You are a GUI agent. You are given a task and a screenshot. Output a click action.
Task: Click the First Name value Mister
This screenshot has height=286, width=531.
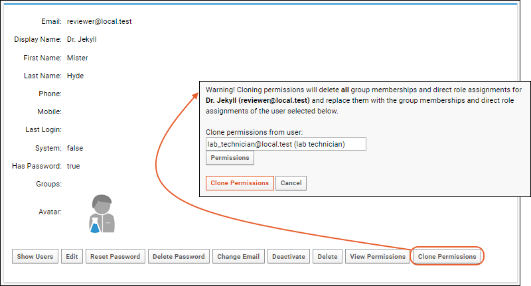77,58
